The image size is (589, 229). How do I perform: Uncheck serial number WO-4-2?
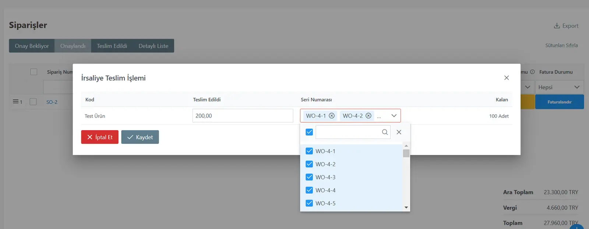309,164
